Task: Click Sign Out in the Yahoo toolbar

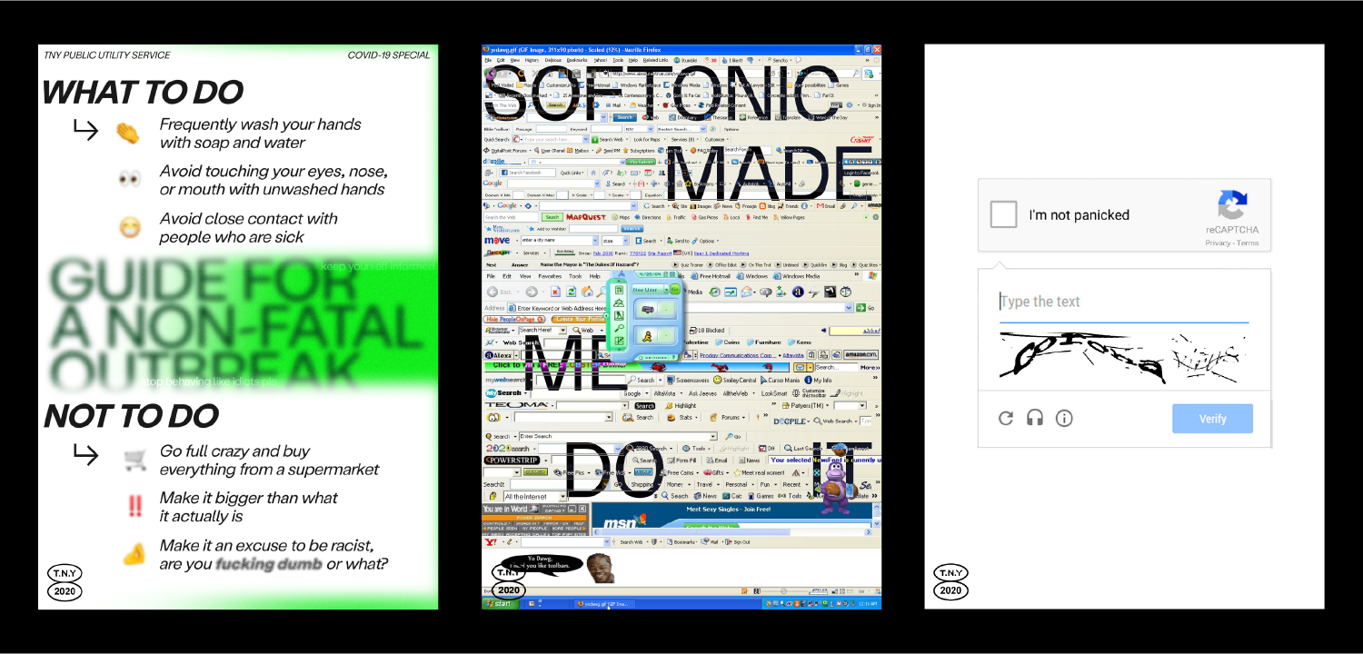Action: (738, 542)
